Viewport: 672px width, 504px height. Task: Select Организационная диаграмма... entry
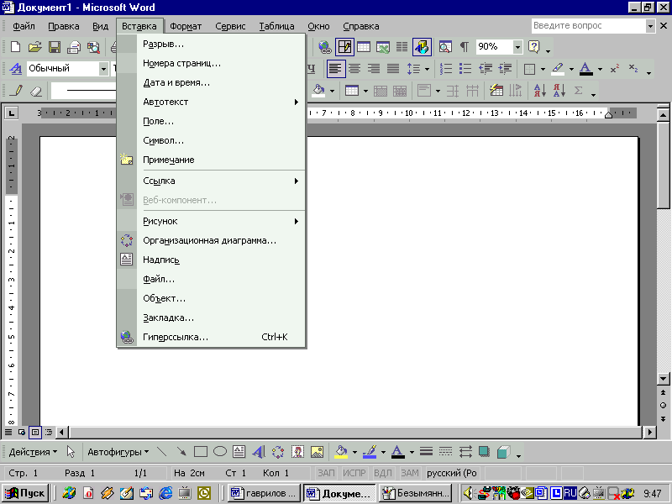tap(212, 240)
